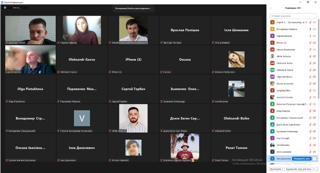Click the muted mic icon in Nikita Soloviov row
320x173 pixels.
pyautogui.click(x=310, y=56)
